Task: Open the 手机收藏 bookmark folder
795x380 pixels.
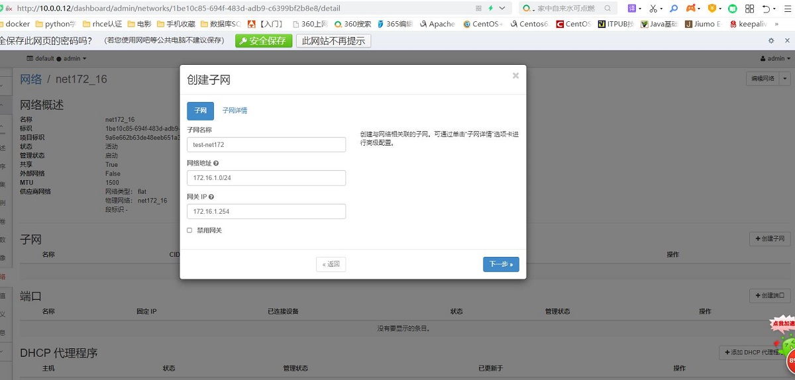Action: click(x=176, y=24)
